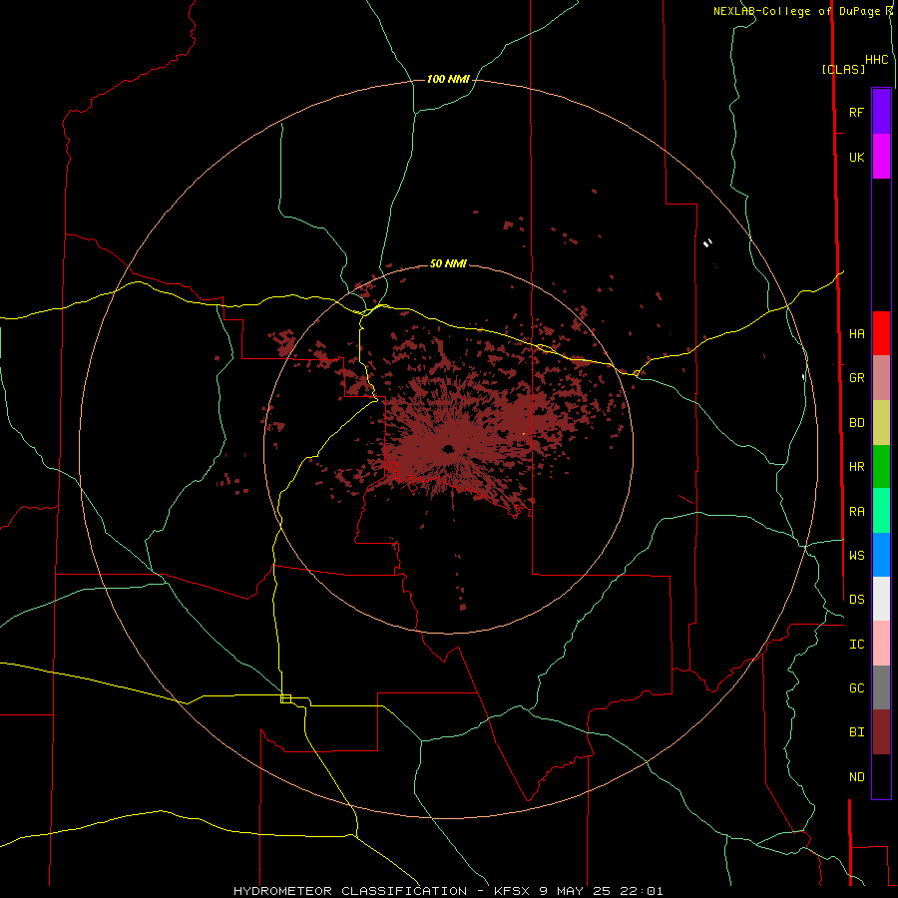Click the RF purple legend swatch
This screenshot has height=898, width=898.
[881, 112]
